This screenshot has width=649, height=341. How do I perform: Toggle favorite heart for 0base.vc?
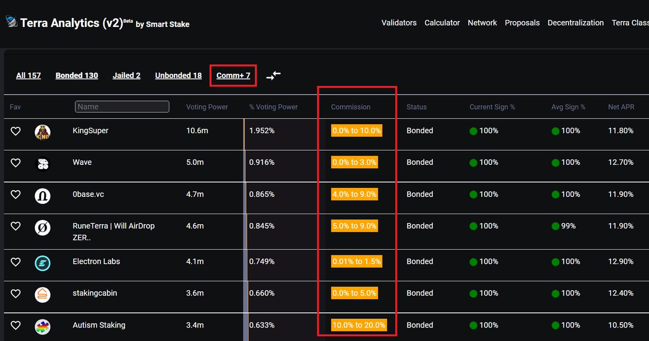coord(16,195)
